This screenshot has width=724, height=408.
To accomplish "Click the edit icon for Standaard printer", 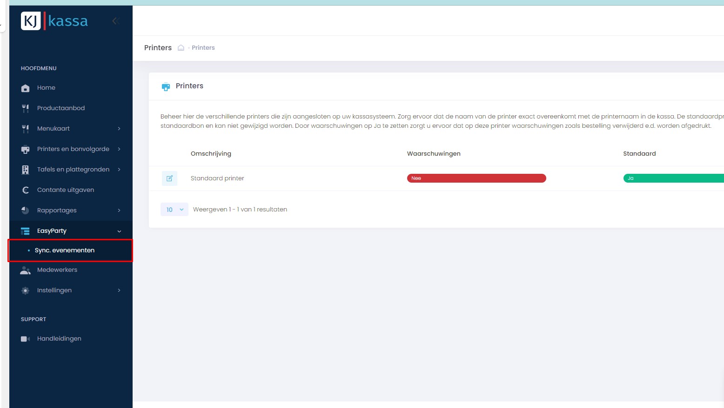I will (x=169, y=178).
